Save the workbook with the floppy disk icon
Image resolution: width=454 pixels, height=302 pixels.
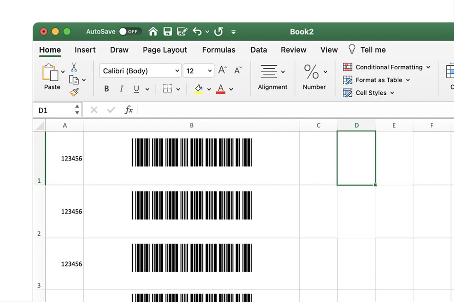click(167, 31)
